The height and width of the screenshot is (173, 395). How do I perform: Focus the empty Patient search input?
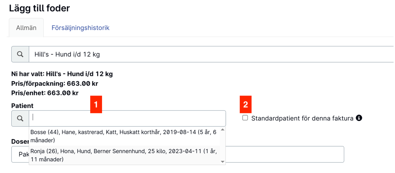127,118
